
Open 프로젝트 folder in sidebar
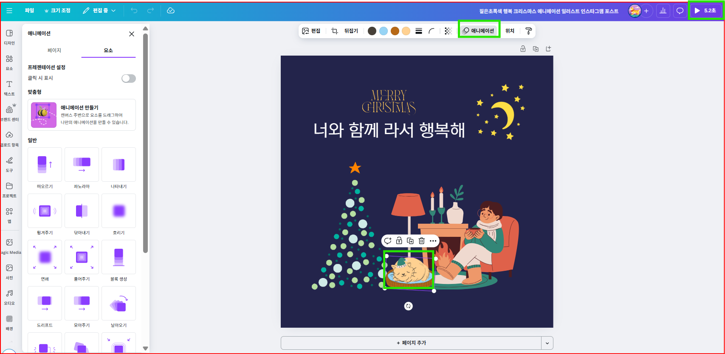(9, 190)
